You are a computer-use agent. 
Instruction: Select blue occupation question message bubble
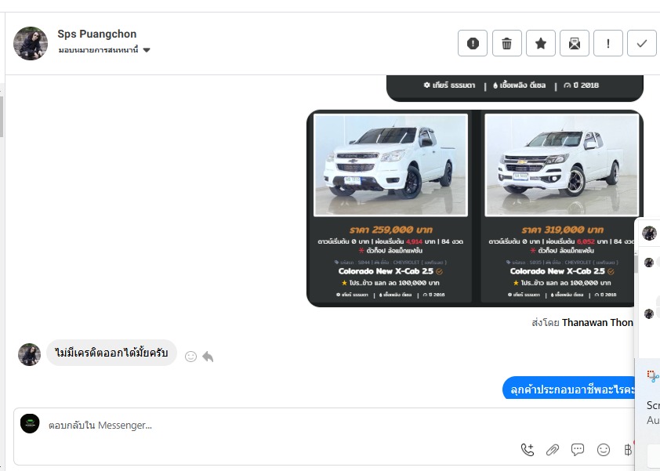(569, 388)
